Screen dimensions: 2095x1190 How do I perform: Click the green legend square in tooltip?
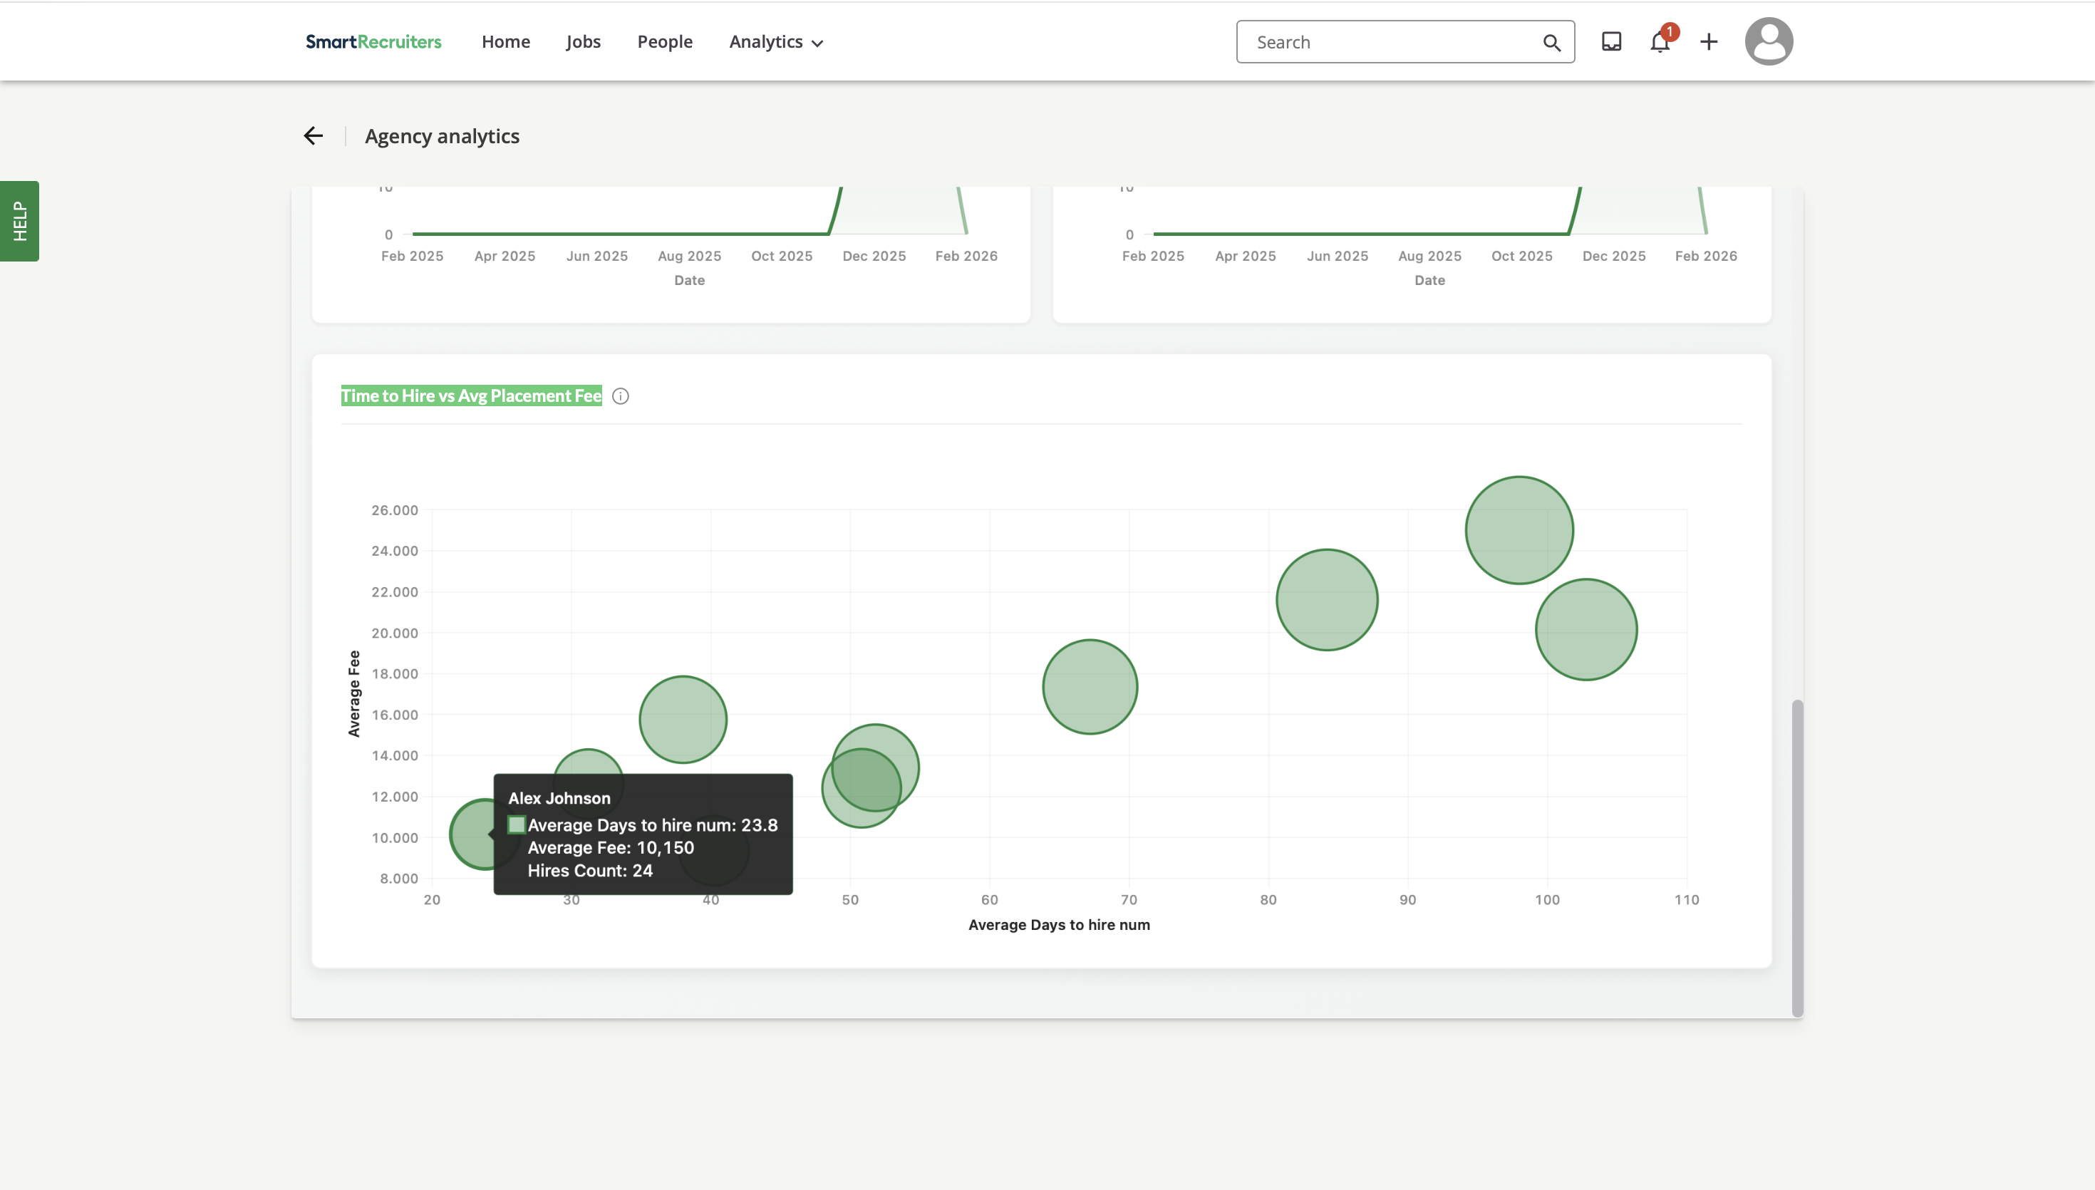coord(517,824)
